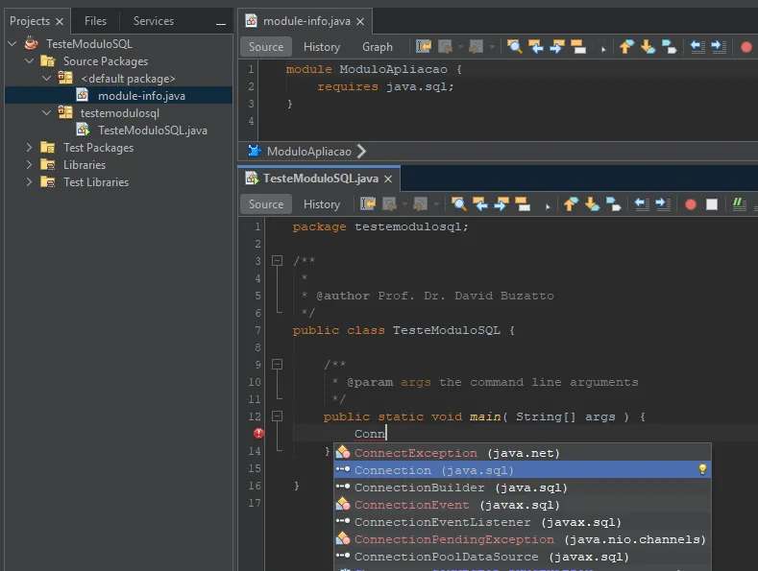Collapse the main method code fold
The height and width of the screenshot is (571, 758).
pyautogui.click(x=277, y=416)
